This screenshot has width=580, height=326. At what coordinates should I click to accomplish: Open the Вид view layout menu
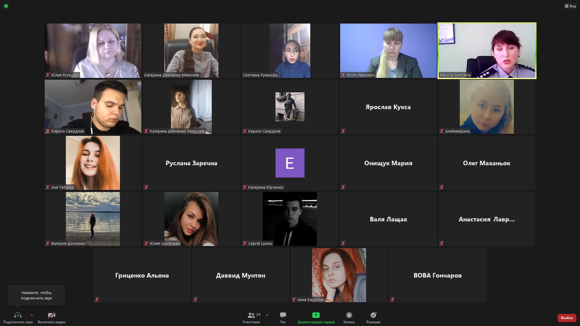click(570, 6)
